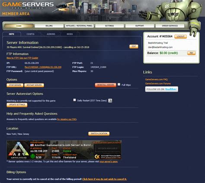Click the BestArkHosting Trial account name

click(x=158, y=43)
